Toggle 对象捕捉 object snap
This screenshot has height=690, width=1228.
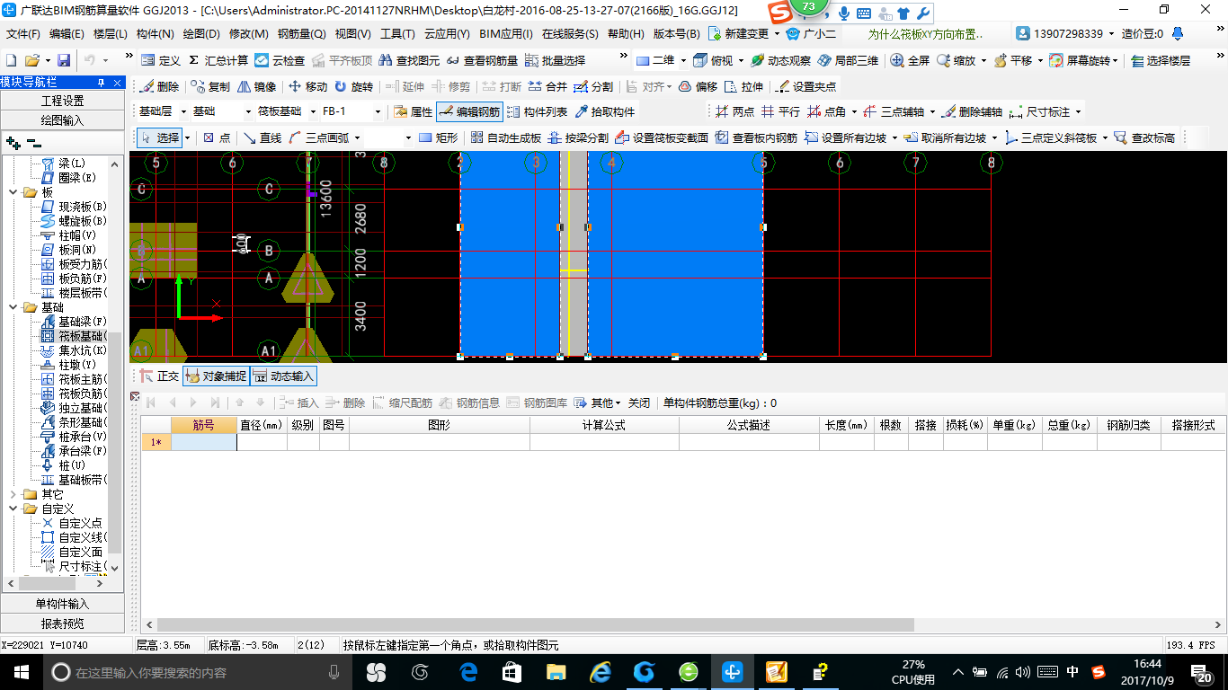[x=215, y=376]
